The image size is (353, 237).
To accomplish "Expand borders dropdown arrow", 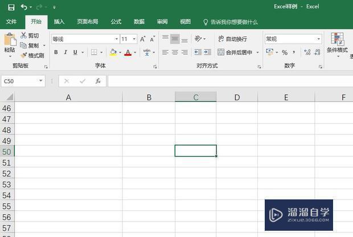I will 101,52.
